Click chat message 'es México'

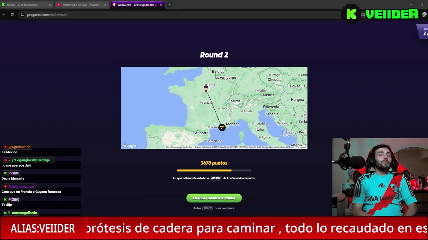click(9, 152)
